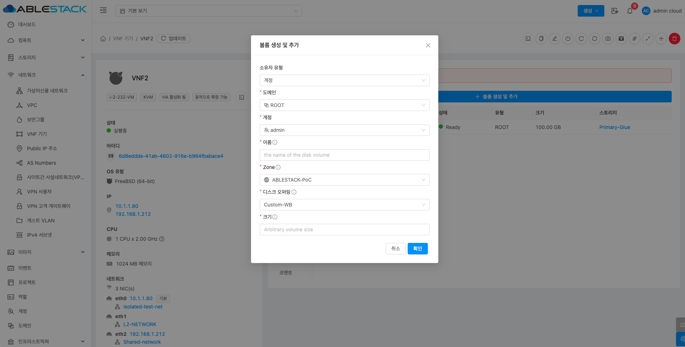Screen dimensions: 685x347
Task: Toggle the sidebar collapse icon
Action: (103, 10)
